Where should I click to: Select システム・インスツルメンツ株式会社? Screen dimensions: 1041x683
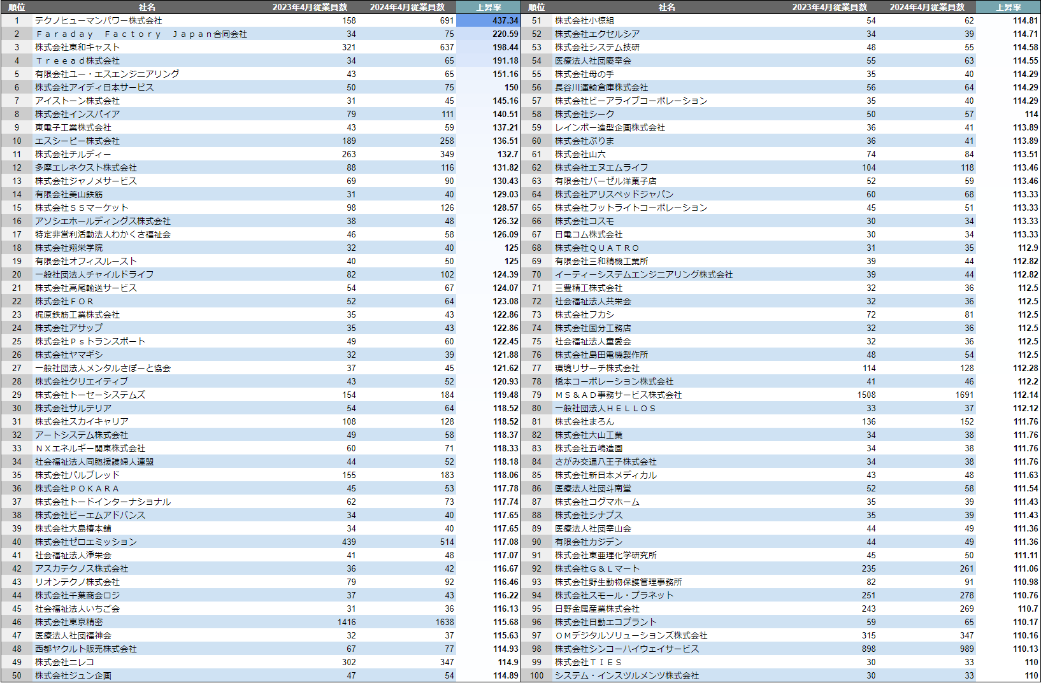pos(627,675)
